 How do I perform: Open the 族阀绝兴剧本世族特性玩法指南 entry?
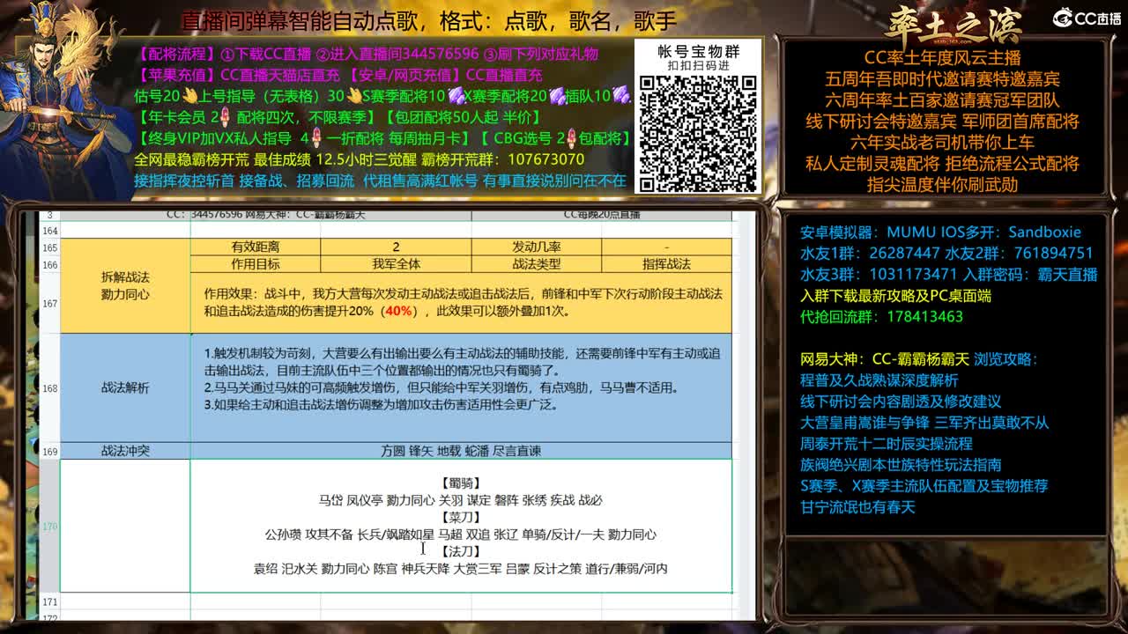(900, 465)
